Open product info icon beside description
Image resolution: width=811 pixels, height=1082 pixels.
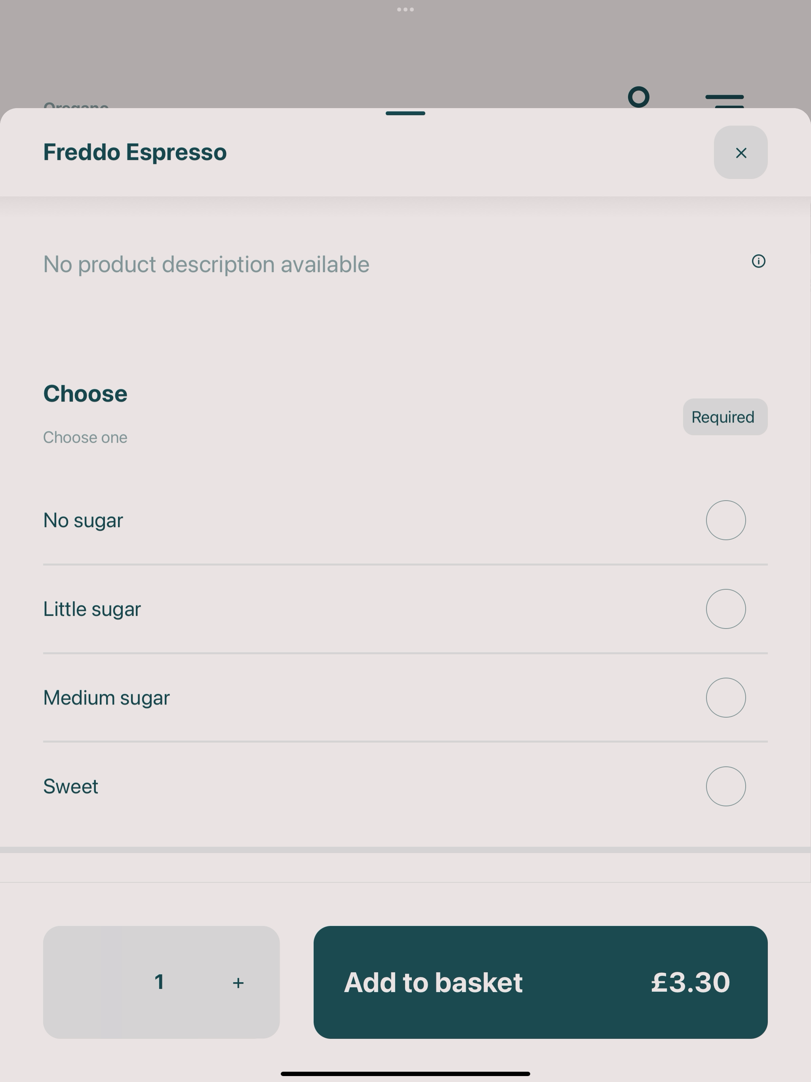pos(758,261)
